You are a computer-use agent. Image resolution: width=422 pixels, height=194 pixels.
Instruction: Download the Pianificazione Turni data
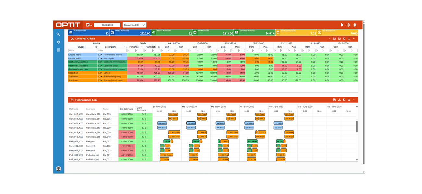tap(339, 100)
